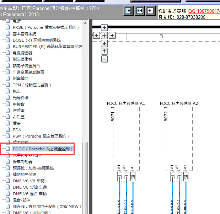
Task: Click the pan right arrow button
Action: [x=112, y=36]
